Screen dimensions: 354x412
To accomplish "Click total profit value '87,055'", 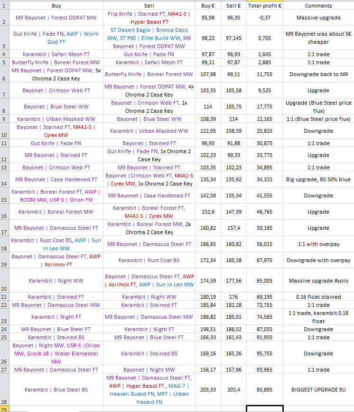I will click(x=265, y=329).
